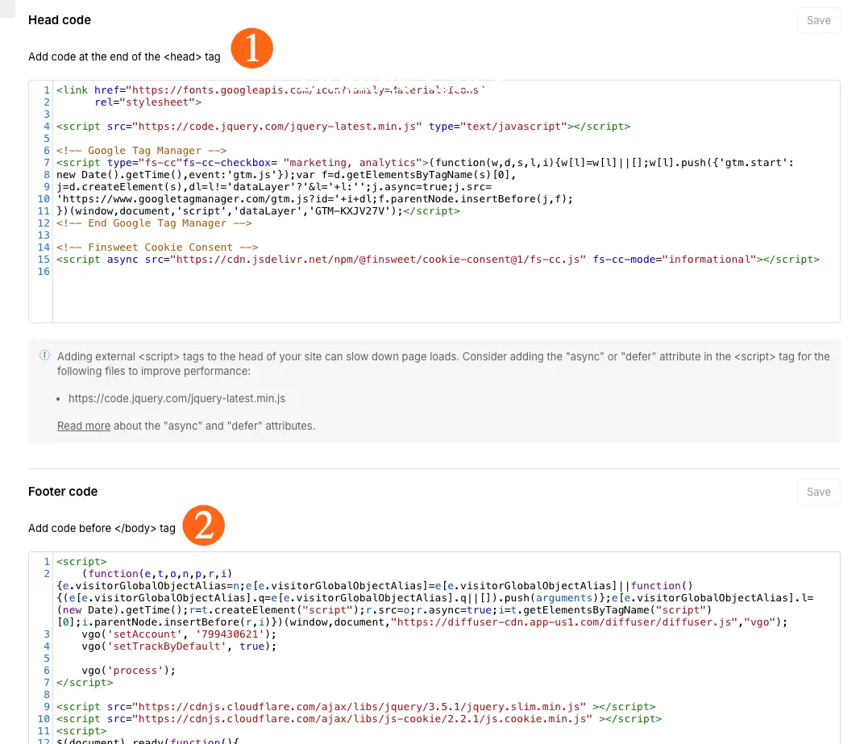Image resolution: width=860 pixels, height=744 pixels.
Task: Click the Save button for Footer code
Action: point(818,493)
